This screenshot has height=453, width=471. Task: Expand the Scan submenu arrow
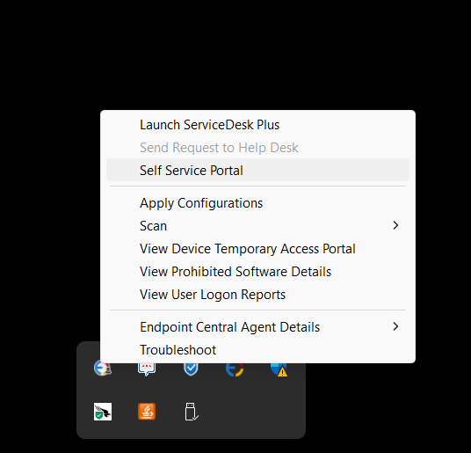click(x=395, y=225)
